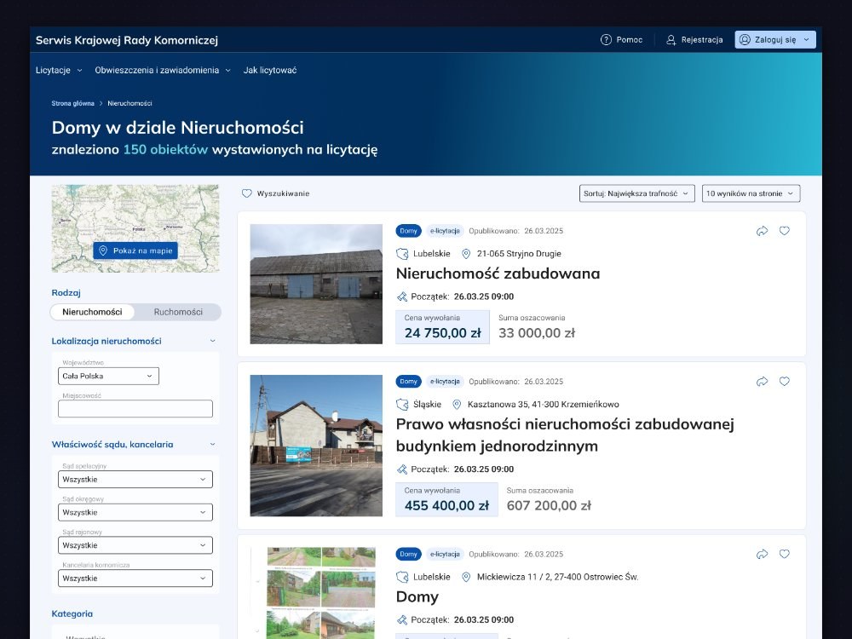The image size is (852, 639).
Task: Click Domy tag on Ostrowiec Św. listing
Action: pos(409,555)
